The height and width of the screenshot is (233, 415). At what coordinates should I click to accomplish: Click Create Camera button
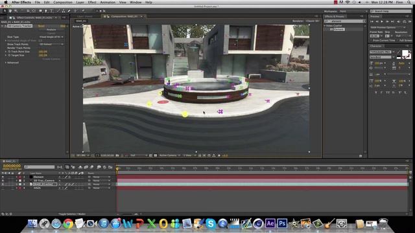tap(51, 59)
